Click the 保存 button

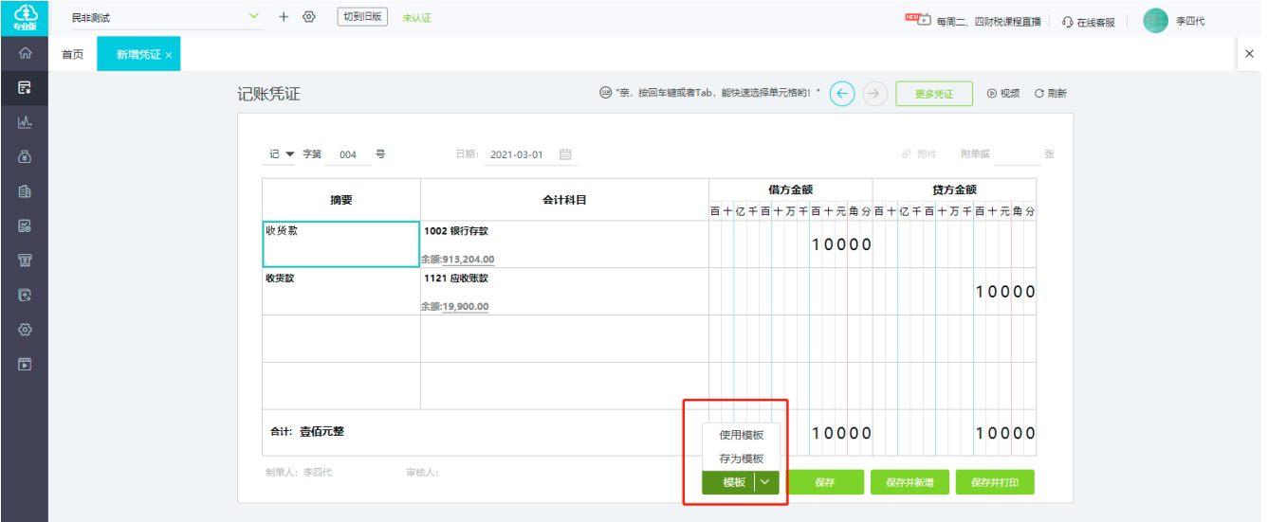pos(825,482)
